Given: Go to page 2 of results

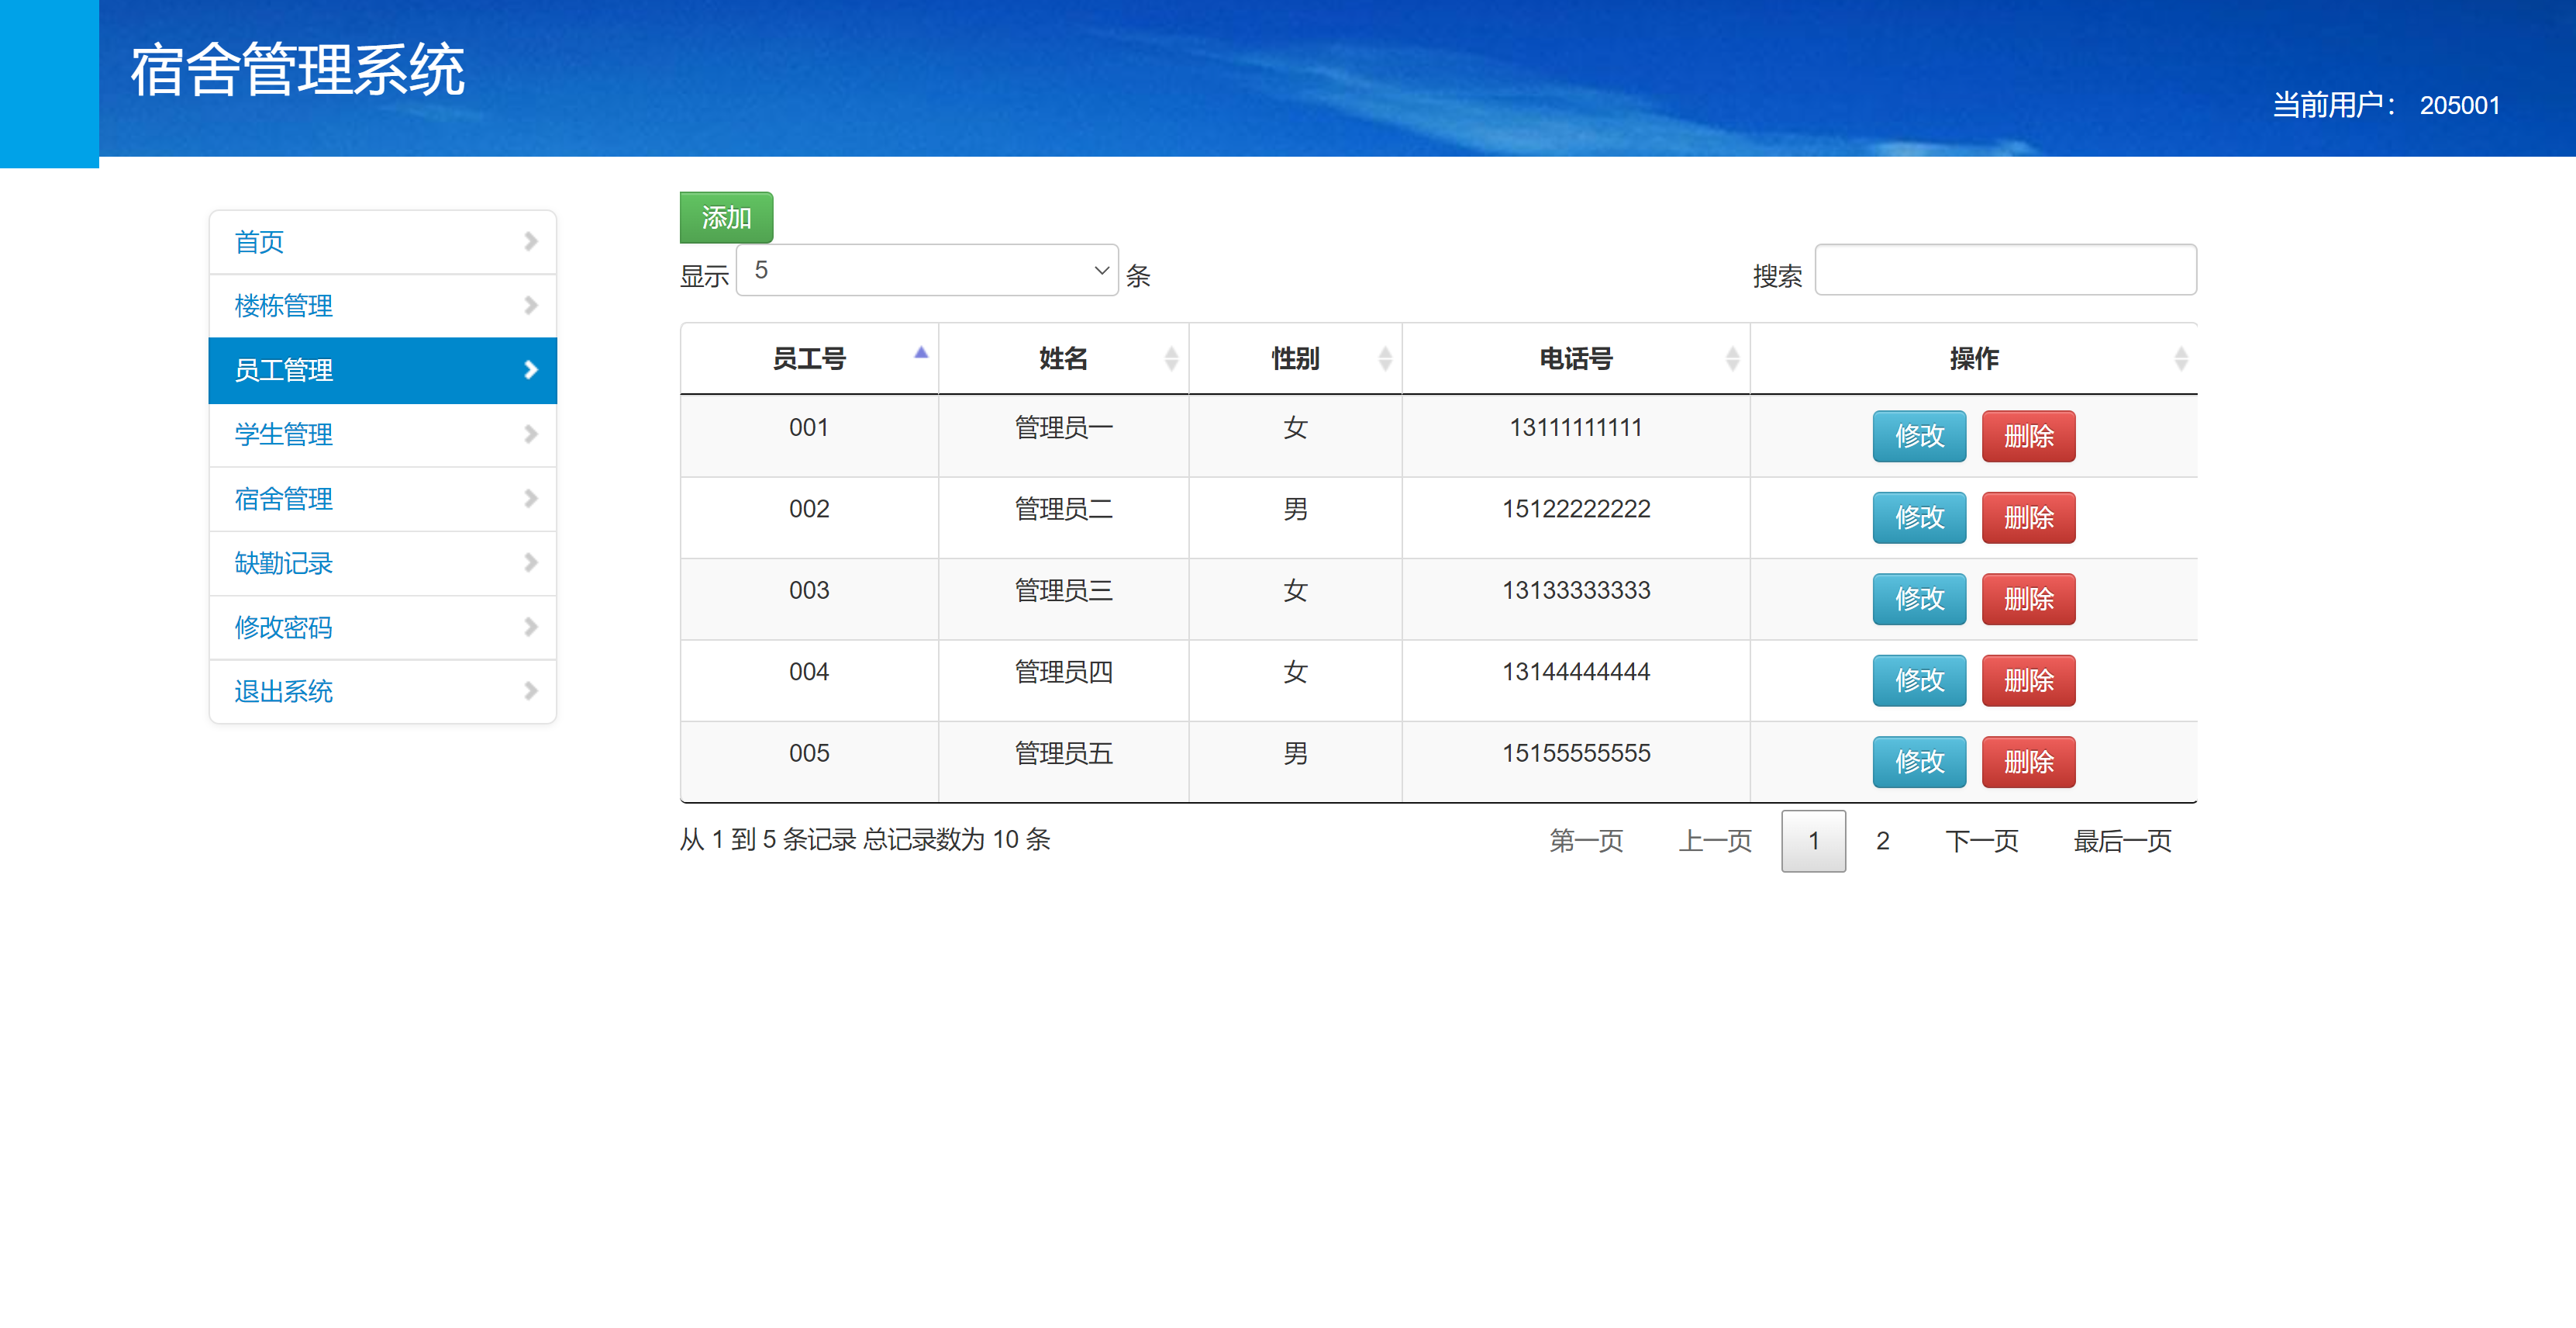Looking at the screenshot, I should 1883,841.
